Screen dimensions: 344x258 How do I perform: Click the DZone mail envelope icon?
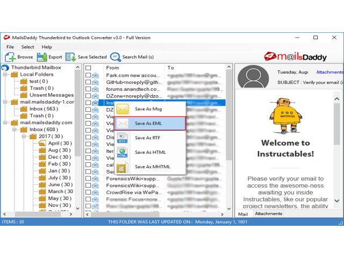pos(95,96)
